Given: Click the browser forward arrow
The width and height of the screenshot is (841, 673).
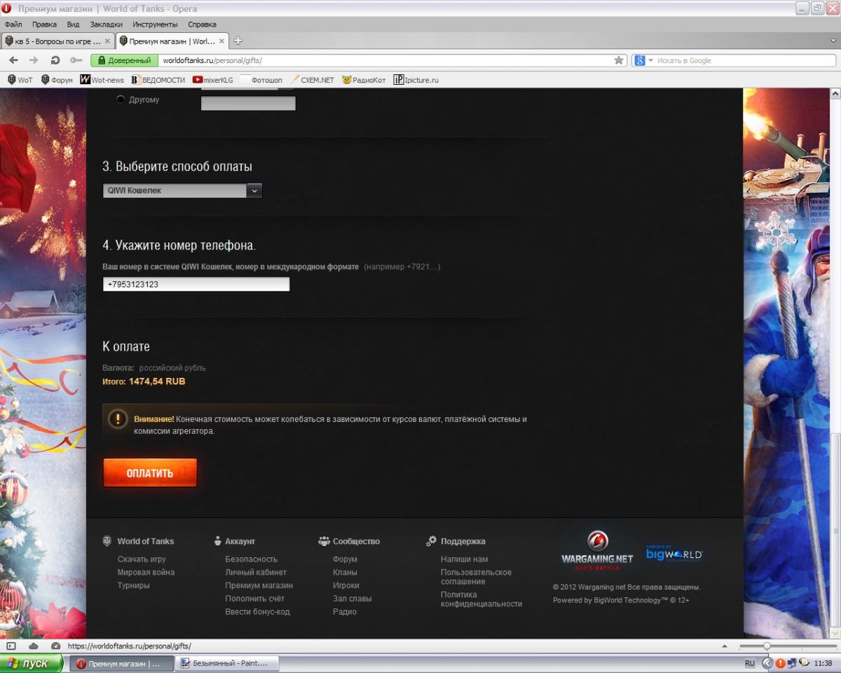Looking at the screenshot, I should [x=34, y=60].
